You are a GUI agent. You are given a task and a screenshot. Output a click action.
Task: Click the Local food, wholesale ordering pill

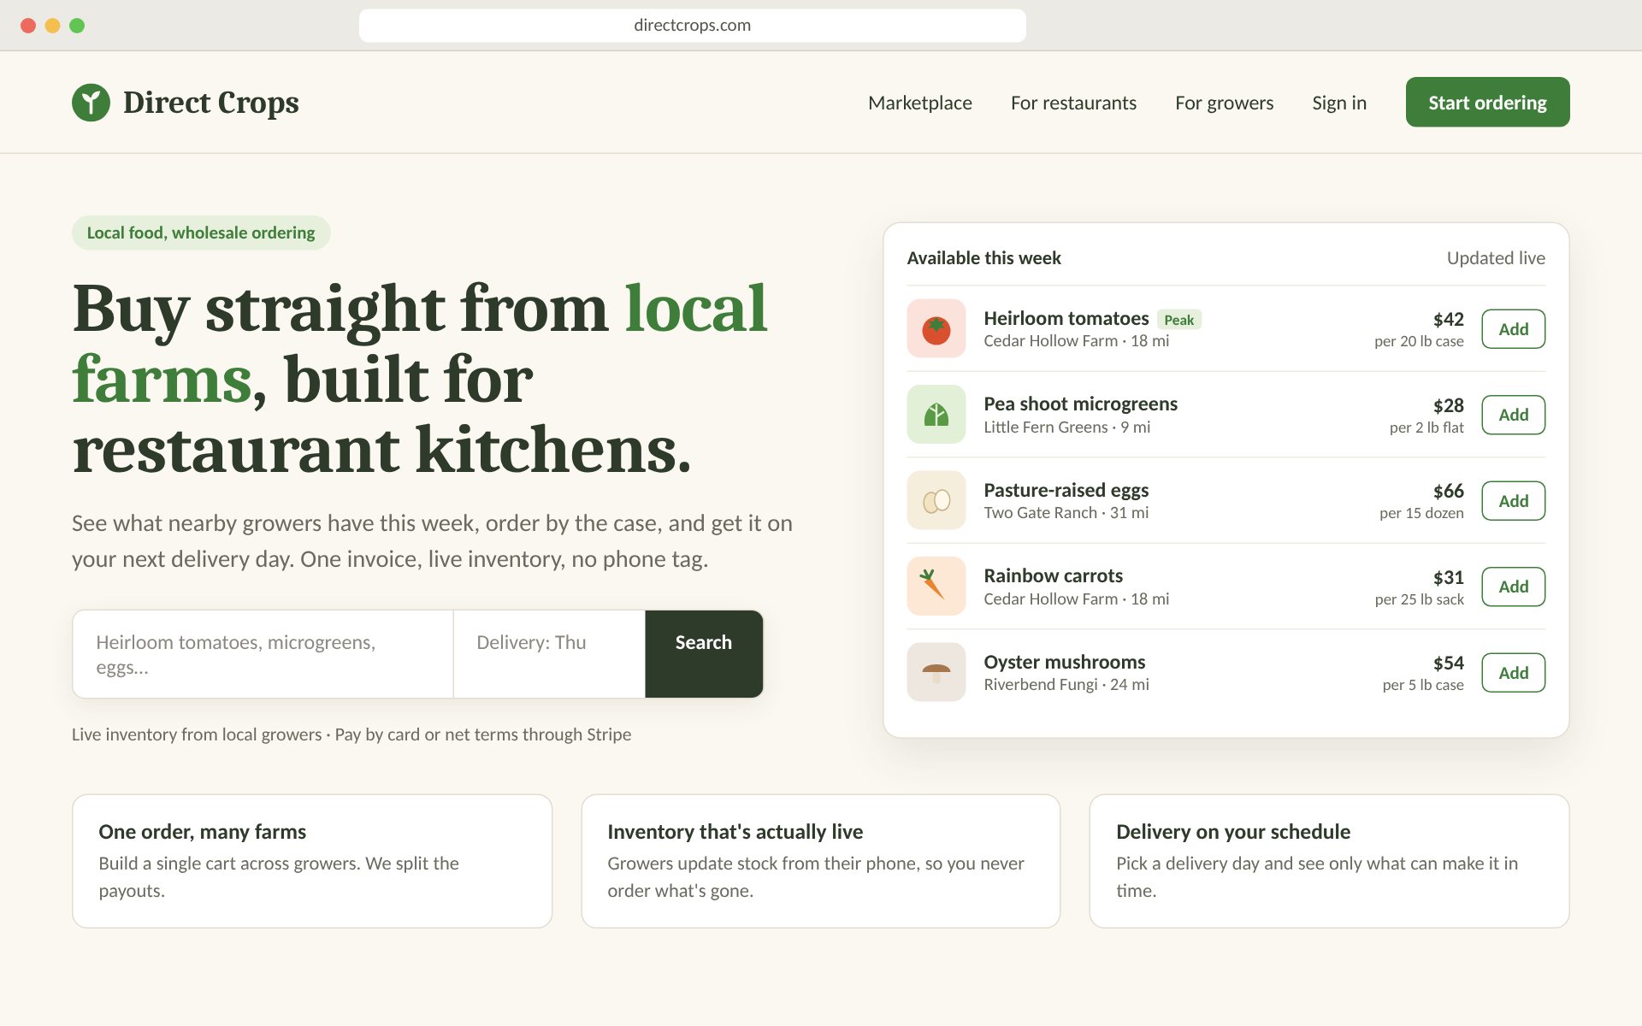(201, 233)
